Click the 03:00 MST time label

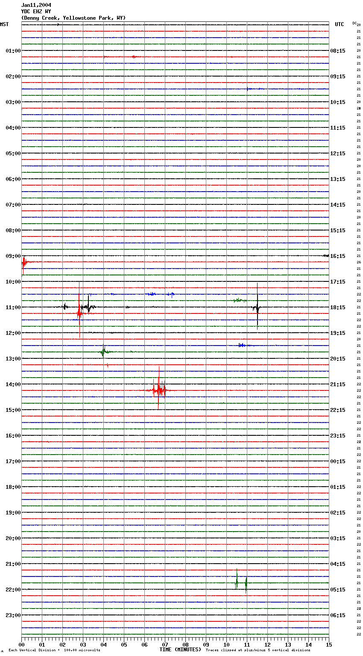click(x=13, y=102)
